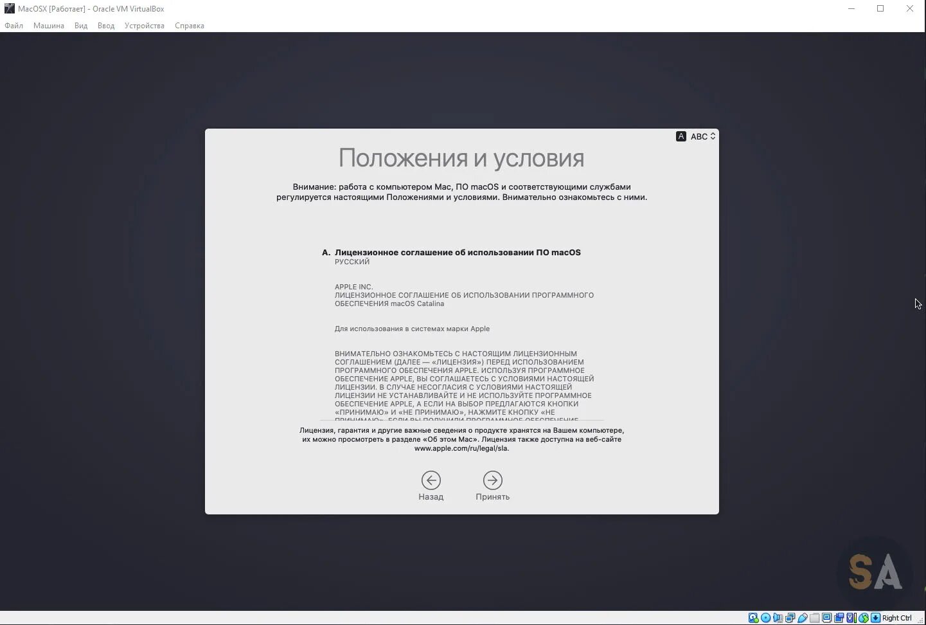Click the USB devices status icon
Viewport: 926px width, 625px height.
[x=803, y=618]
